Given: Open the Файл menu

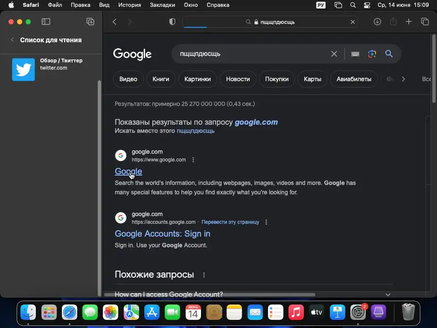Looking at the screenshot, I should coord(55,5).
